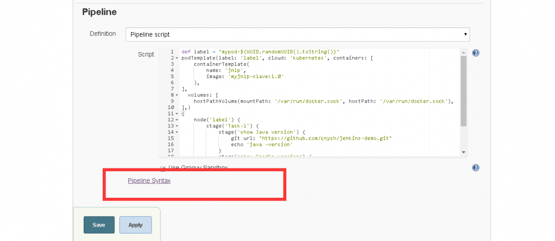Collapse code fold at line 11
This screenshot has width=555, height=241.
point(176,114)
